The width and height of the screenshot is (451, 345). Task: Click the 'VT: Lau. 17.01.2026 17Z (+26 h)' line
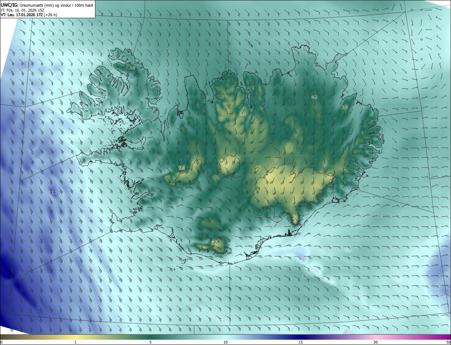pyautogui.click(x=29, y=15)
